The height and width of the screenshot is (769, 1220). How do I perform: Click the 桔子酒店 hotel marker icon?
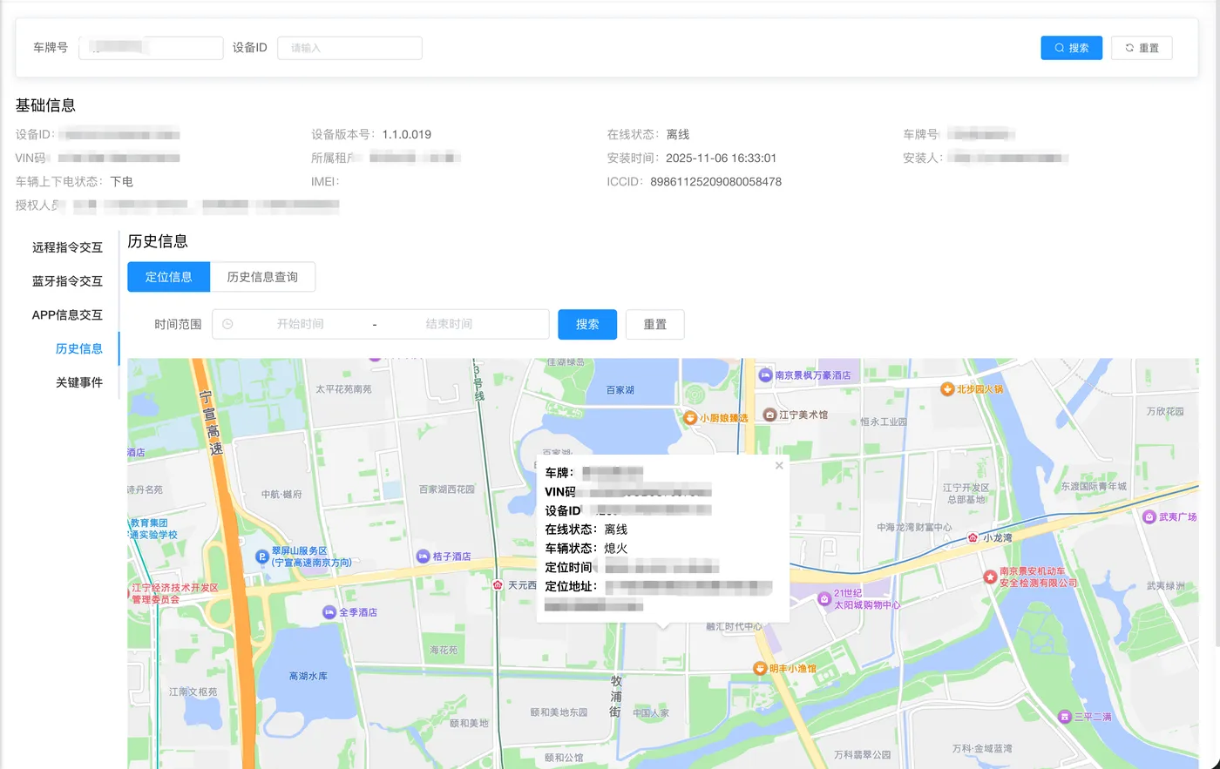coord(424,556)
